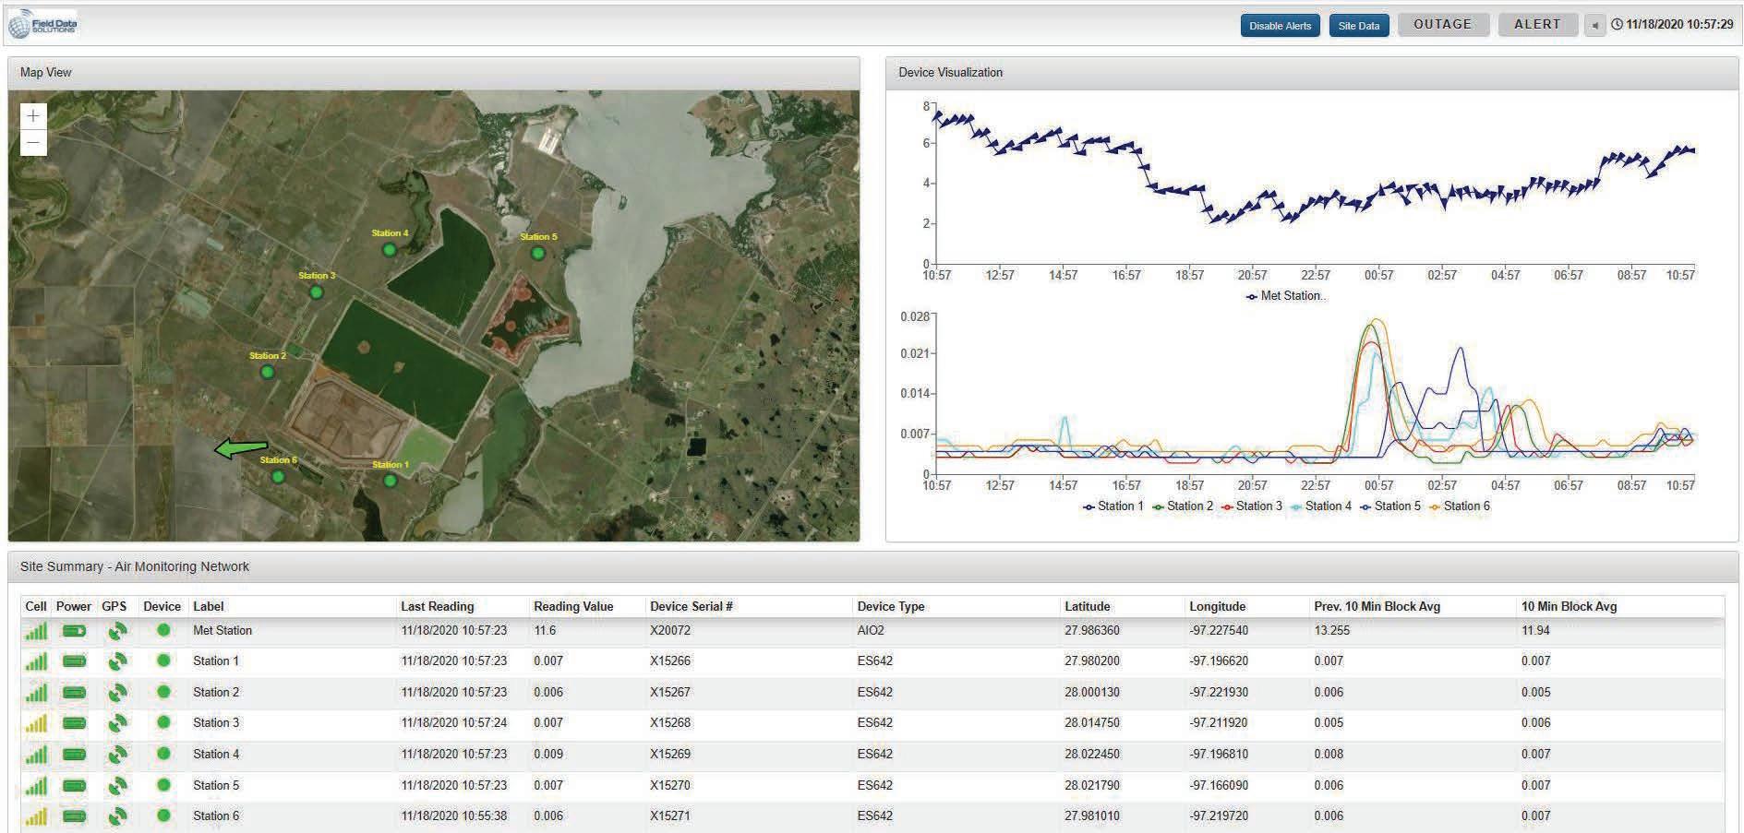1744x833 pixels.
Task: Click the green device status dot for Station 3
Action: pyautogui.click(x=162, y=722)
